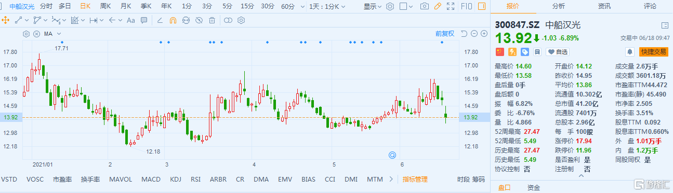Select the magnet snap tool
This screenshot has height=193, width=673.
point(173,20)
